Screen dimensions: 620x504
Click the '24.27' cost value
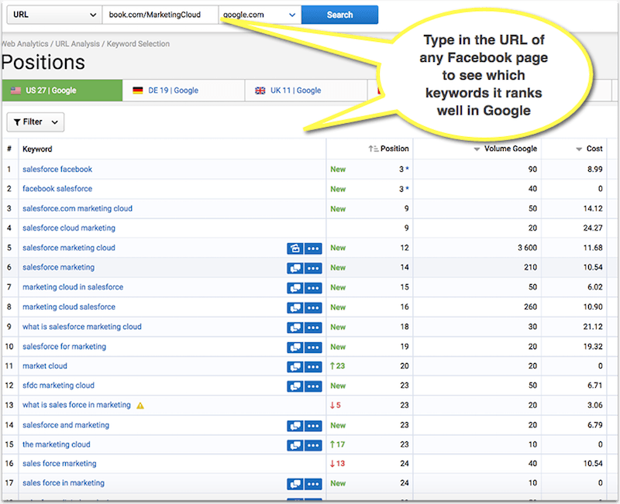(593, 228)
